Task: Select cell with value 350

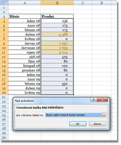Action: click(57, 84)
